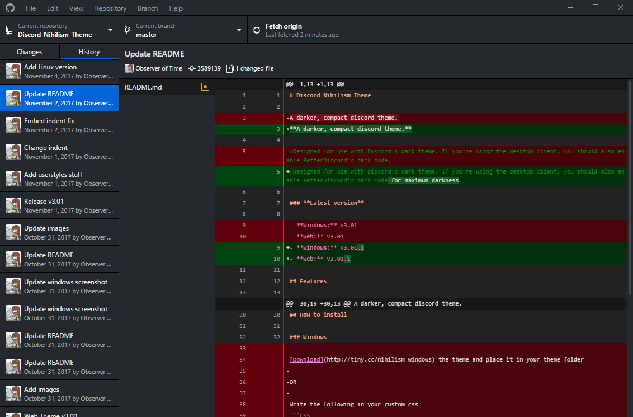Click the repository book icon
Screen dimensions: 633x417
(9, 30)
